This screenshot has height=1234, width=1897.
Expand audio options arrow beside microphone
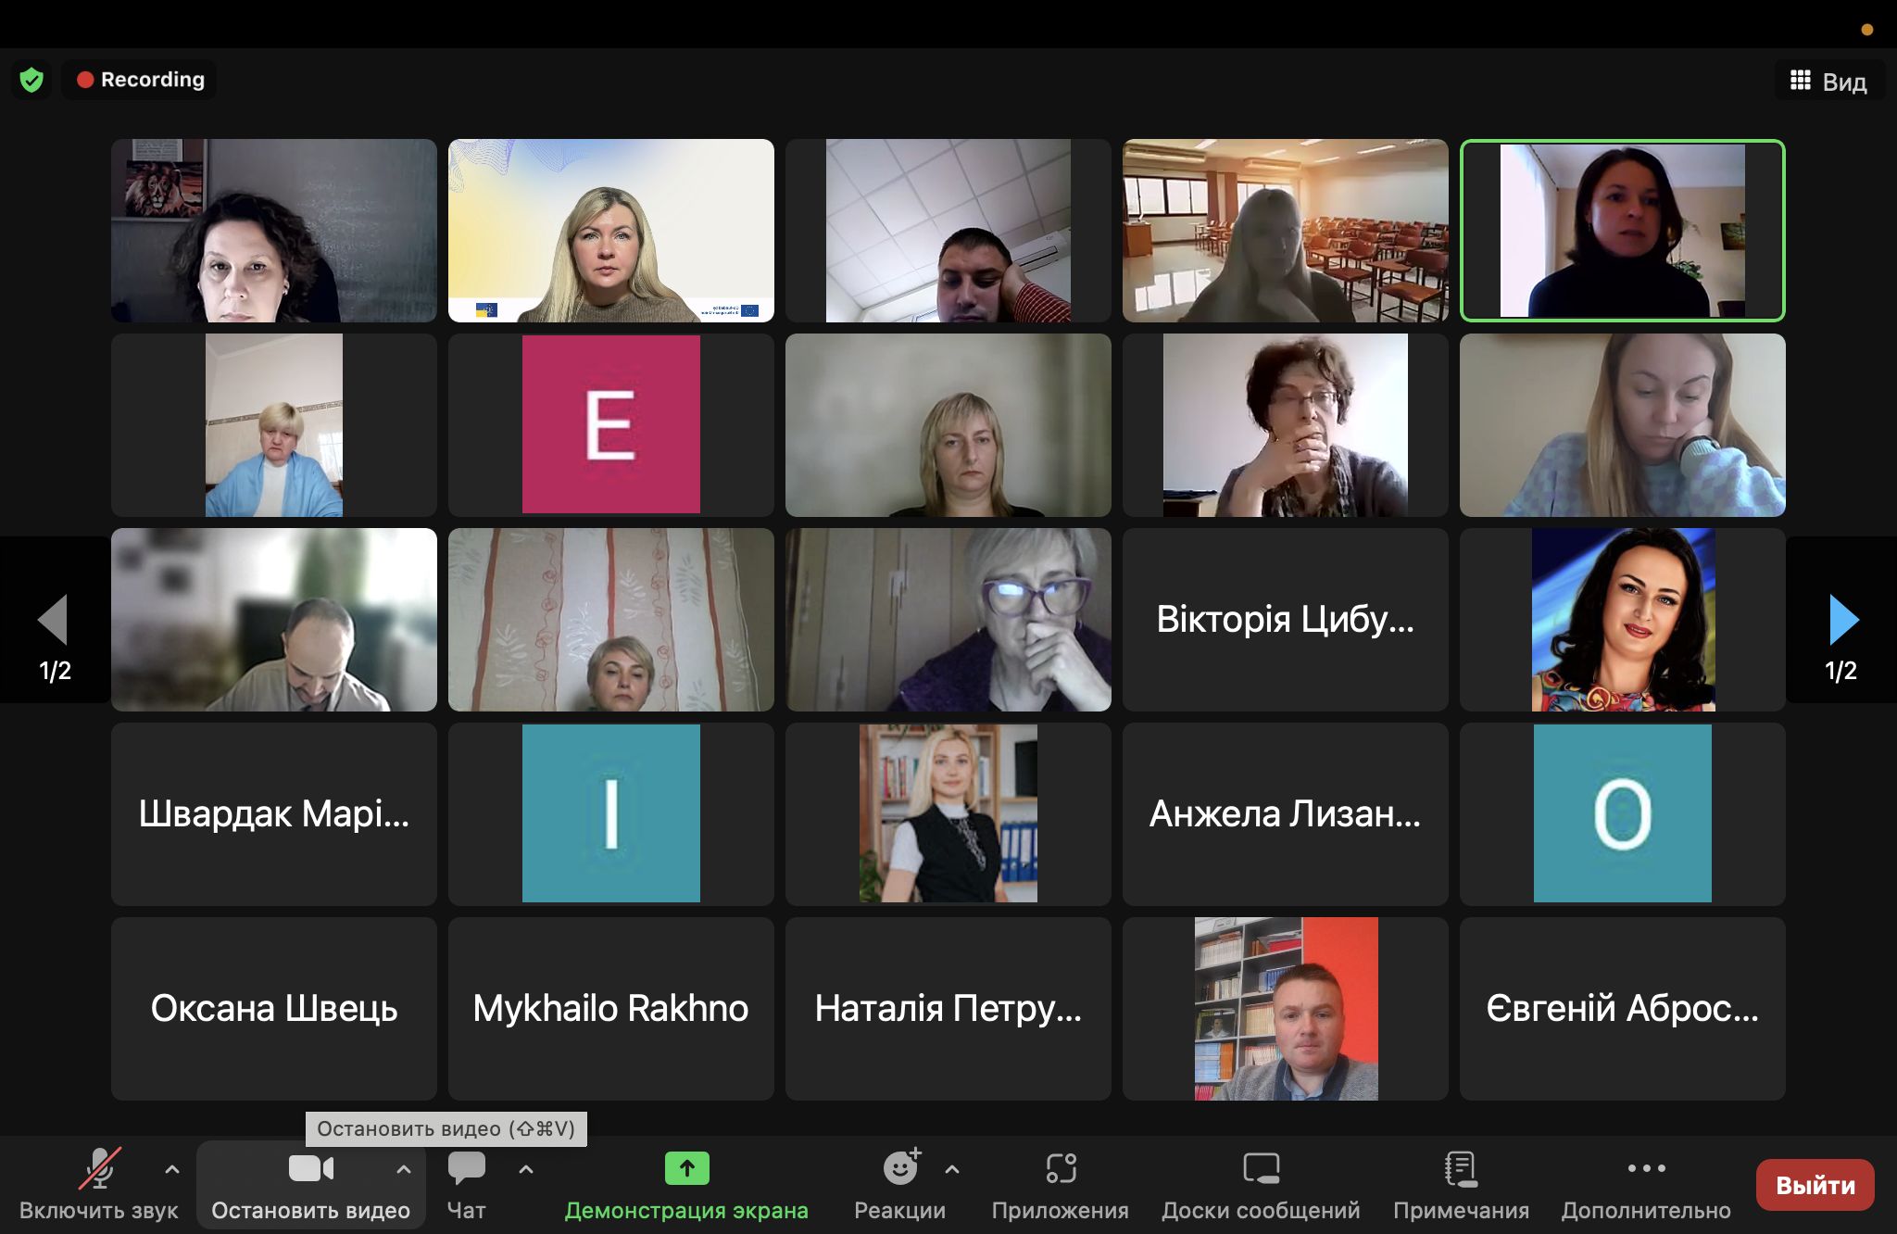click(x=172, y=1169)
